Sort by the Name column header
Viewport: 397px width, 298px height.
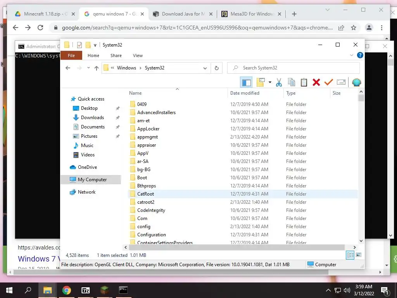tap(177, 93)
